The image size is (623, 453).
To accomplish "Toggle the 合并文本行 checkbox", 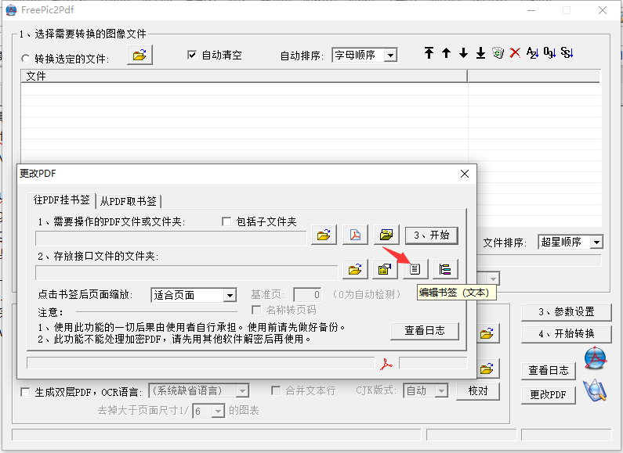I will [x=276, y=390].
